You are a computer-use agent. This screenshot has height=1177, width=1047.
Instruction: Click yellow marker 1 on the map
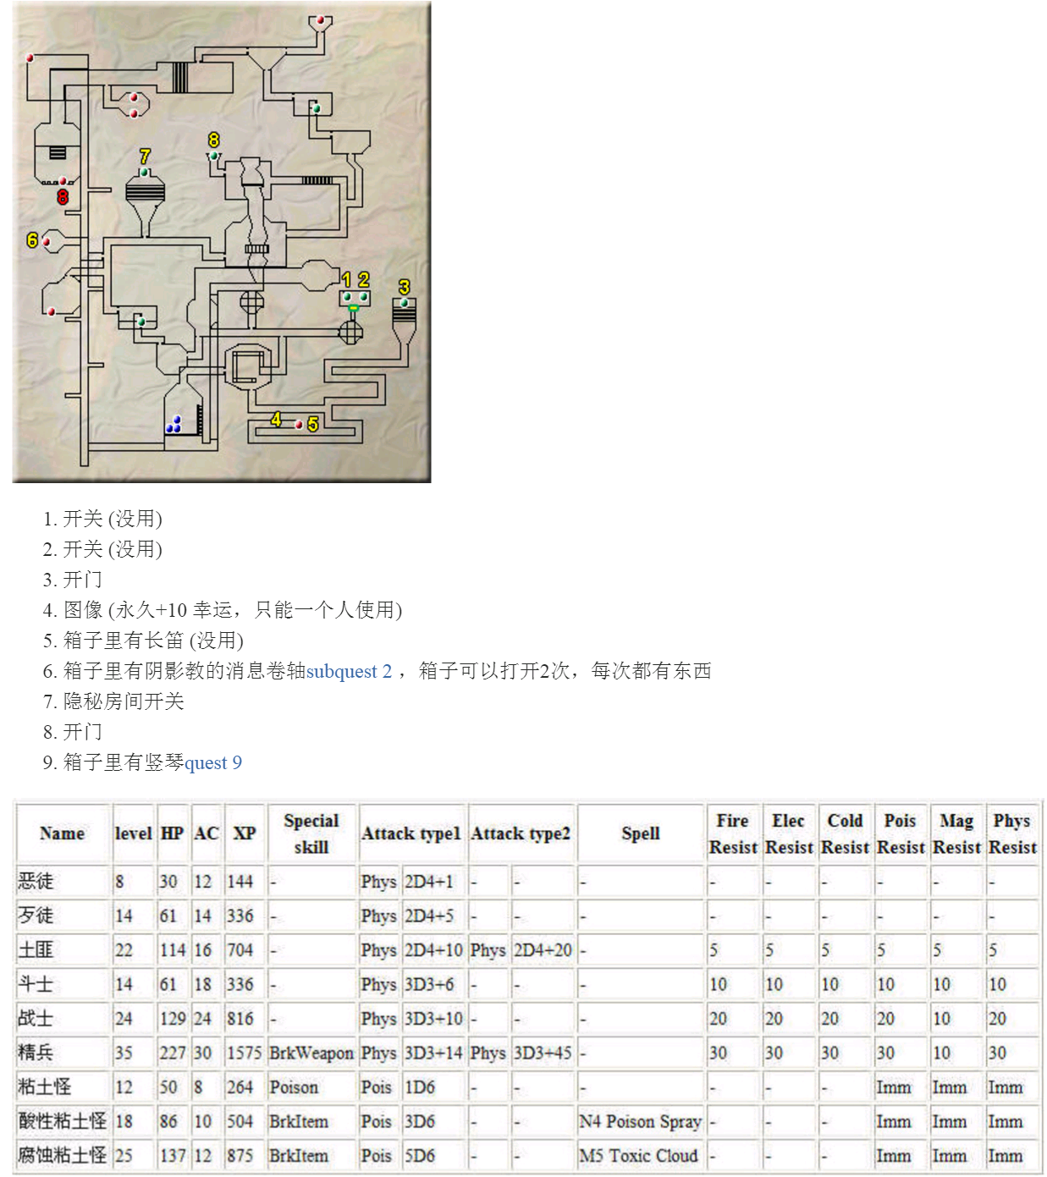tap(346, 279)
